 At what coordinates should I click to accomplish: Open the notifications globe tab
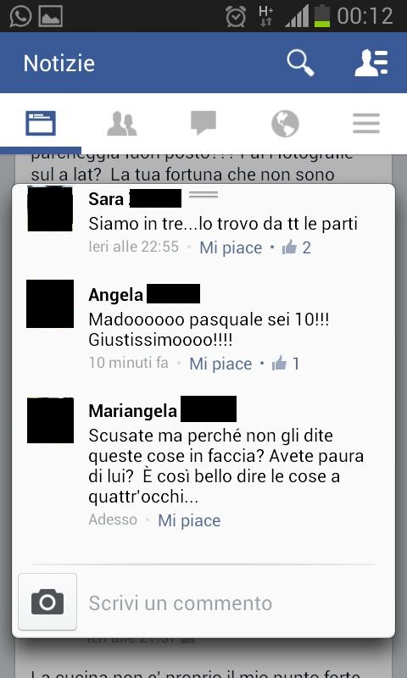click(x=285, y=124)
